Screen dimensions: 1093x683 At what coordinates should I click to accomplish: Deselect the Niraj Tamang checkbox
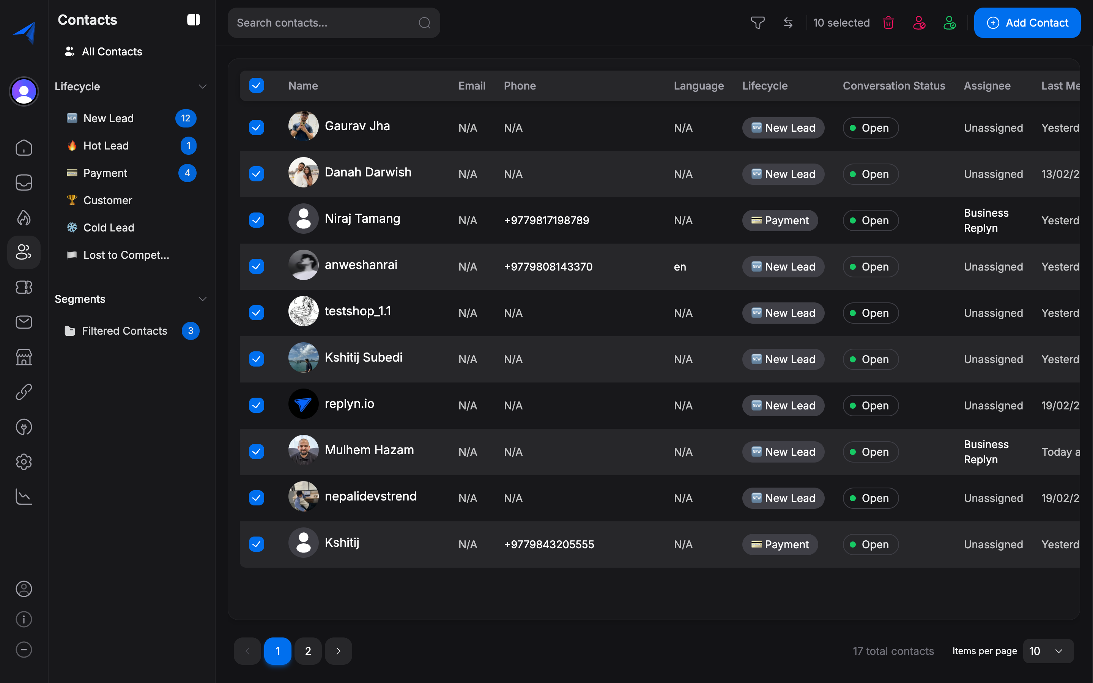(257, 220)
